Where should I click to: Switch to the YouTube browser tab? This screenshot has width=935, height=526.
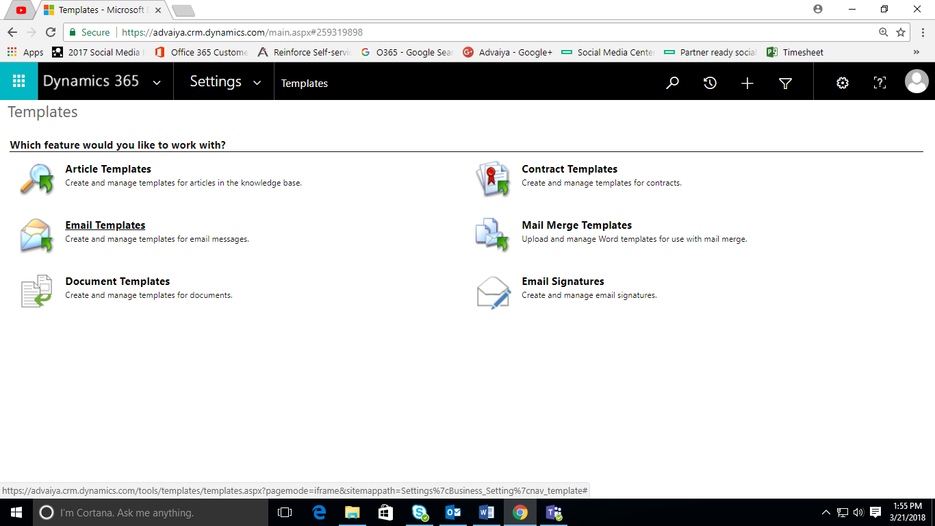pos(21,10)
